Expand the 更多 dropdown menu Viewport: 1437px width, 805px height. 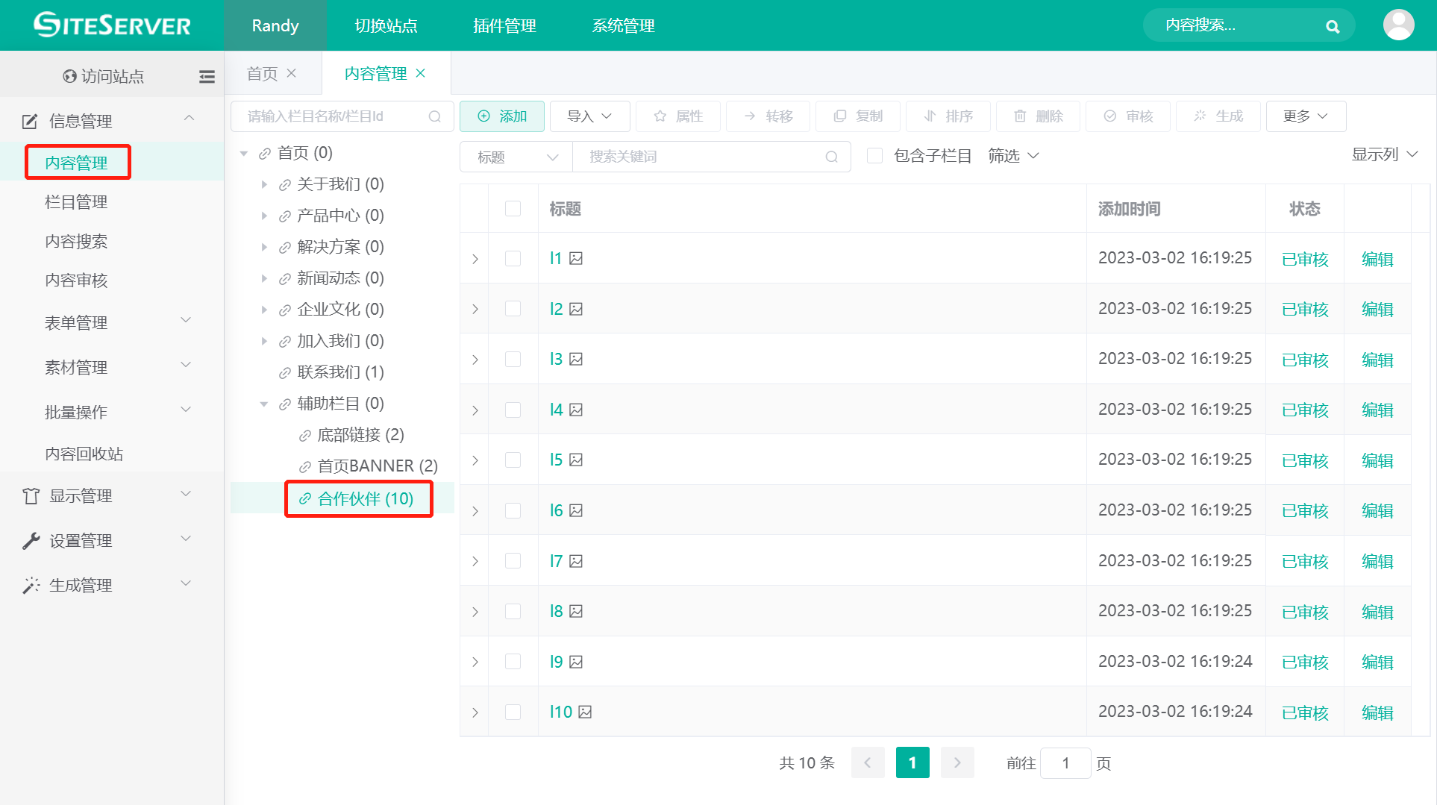click(1305, 116)
